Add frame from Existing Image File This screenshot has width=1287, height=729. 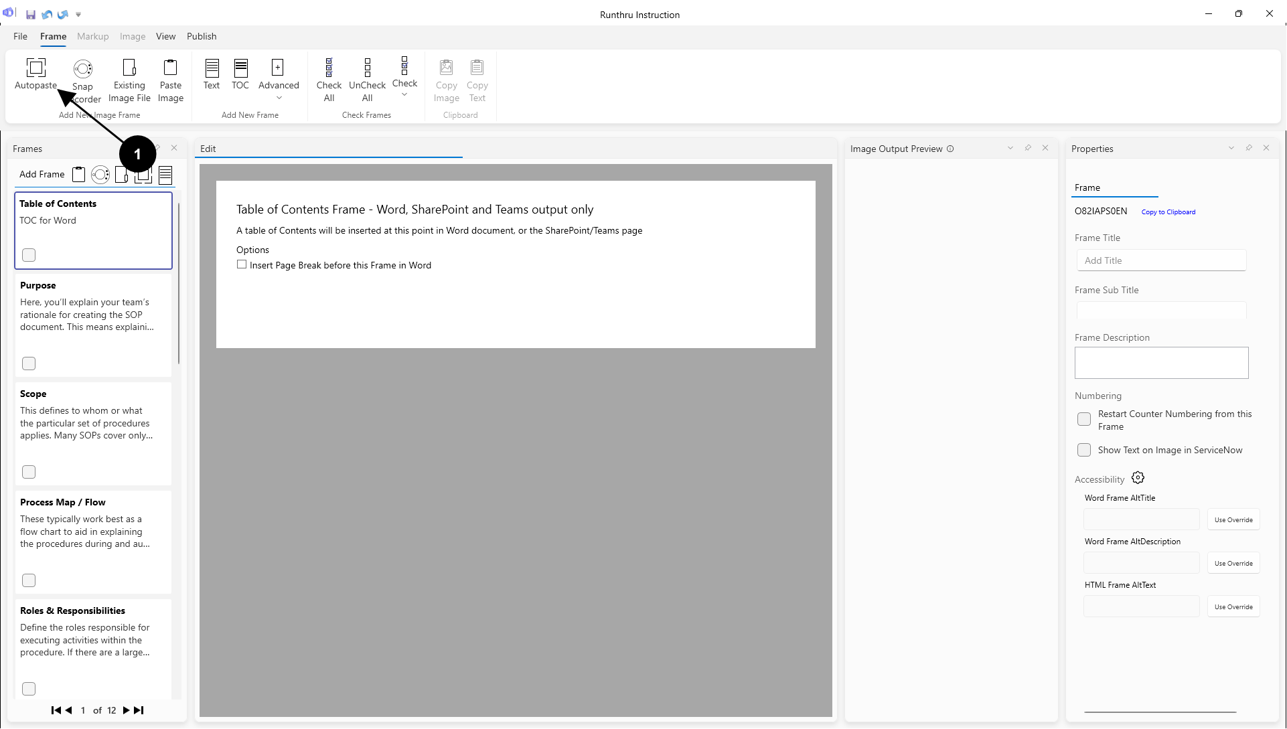point(129,68)
